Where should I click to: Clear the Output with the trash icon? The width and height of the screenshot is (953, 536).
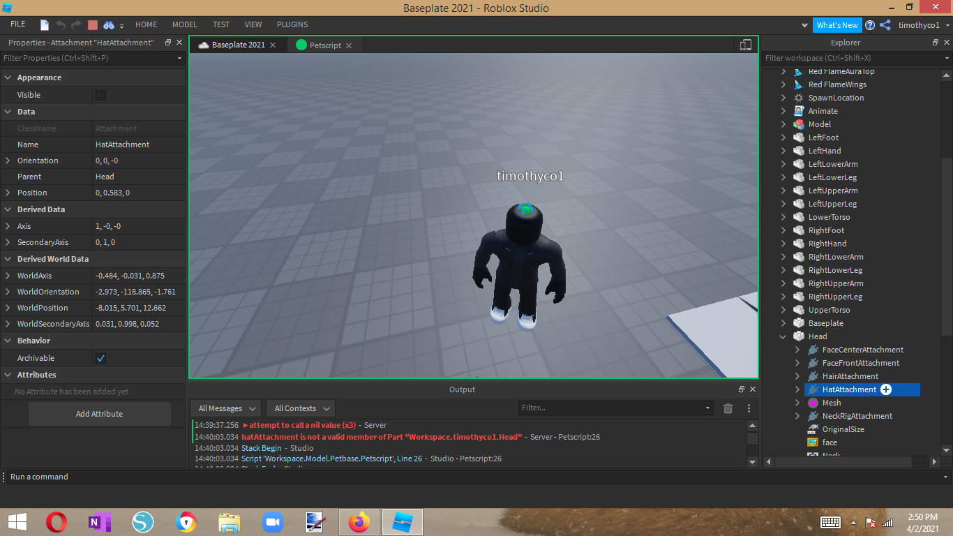click(x=728, y=408)
